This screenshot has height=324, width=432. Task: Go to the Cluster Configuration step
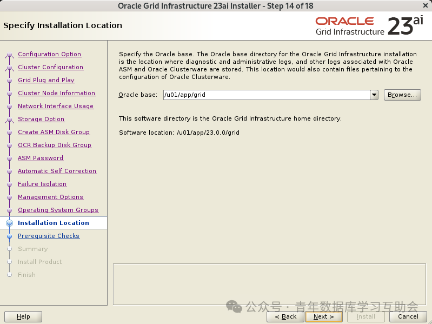pyautogui.click(x=51, y=67)
